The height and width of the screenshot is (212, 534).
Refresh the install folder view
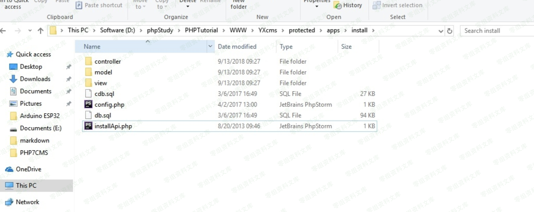(x=449, y=31)
